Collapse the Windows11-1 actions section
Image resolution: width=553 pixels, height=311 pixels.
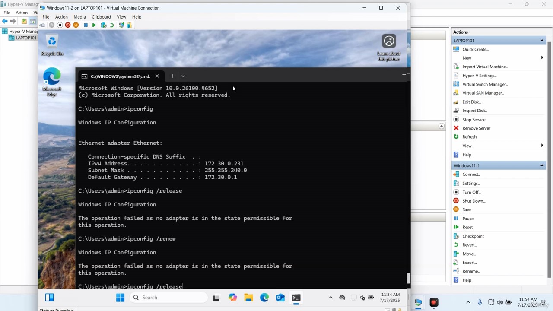pos(542,165)
